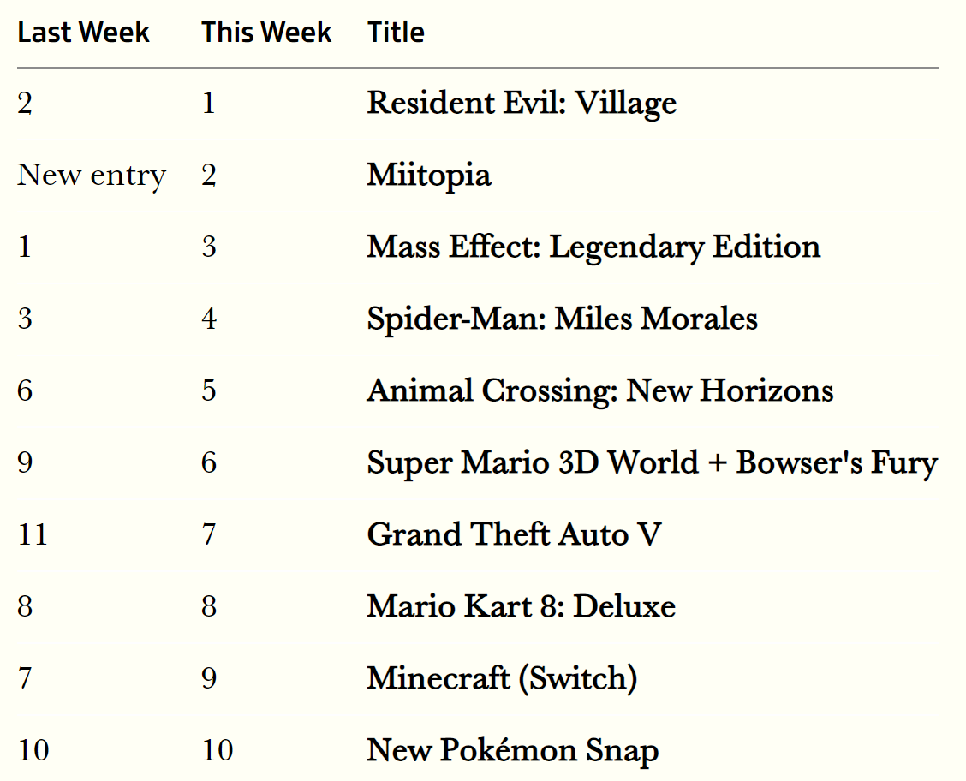The height and width of the screenshot is (781, 966).
Task: Select the Resident Evil: Village title
Action: [522, 103]
